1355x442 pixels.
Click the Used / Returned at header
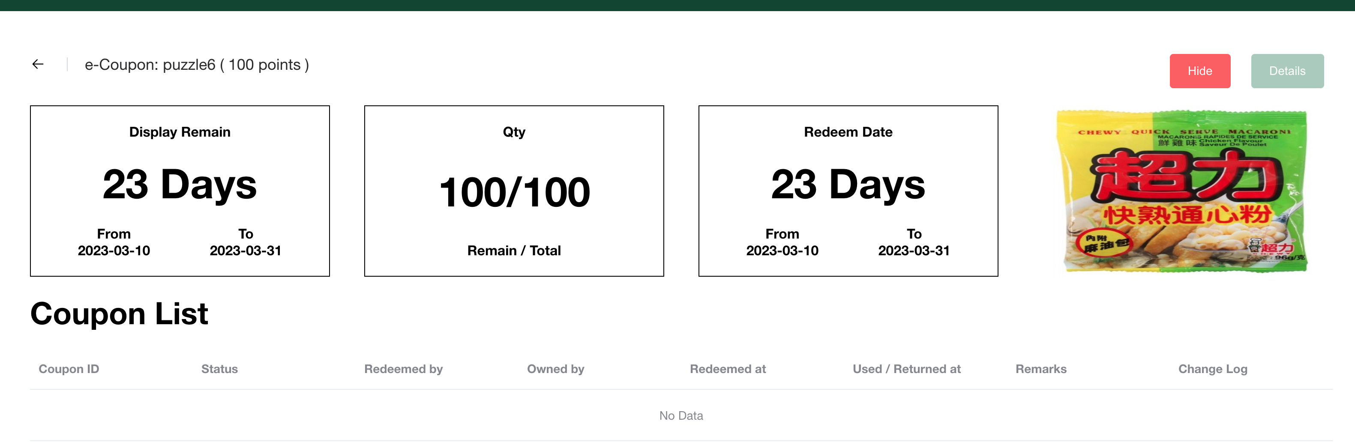click(x=906, y=369)
